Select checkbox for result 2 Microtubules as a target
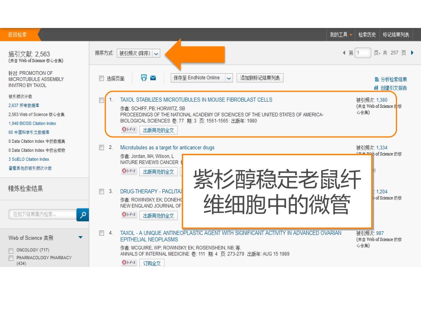The image size is (421, 316). [x=102, y=148]
